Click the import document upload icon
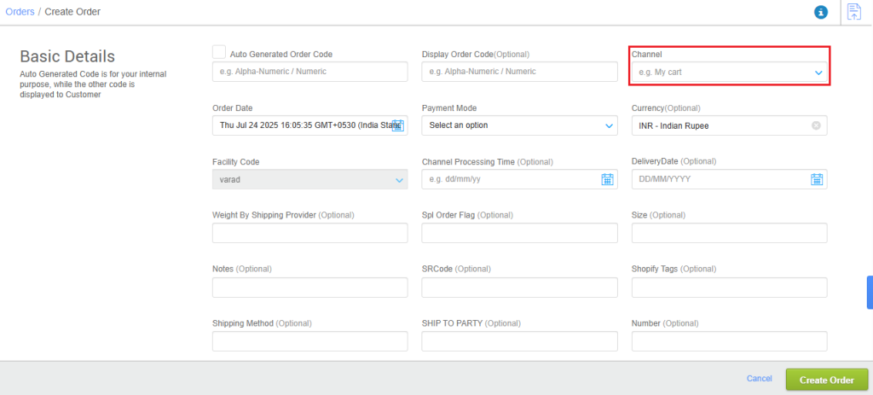This screenshot has width=873, height=395. pos(853,12)
